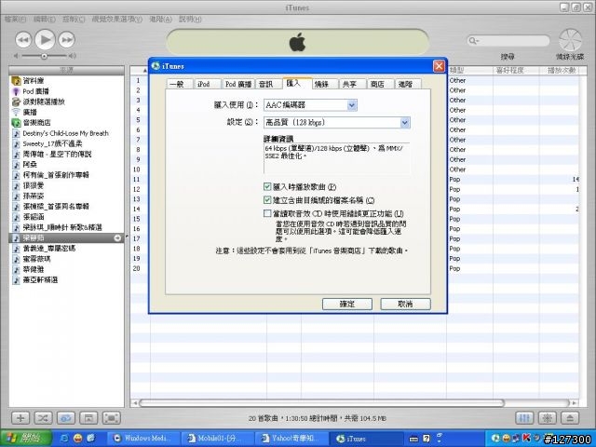The width and height of the screenshot is (596, 447).
Task: Click the search magnifier icon in search box
Action: pos(473,40)
